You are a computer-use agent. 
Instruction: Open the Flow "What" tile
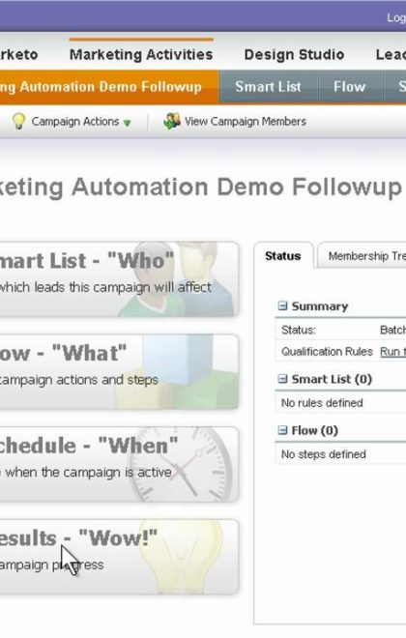click(x=119, y=371)
